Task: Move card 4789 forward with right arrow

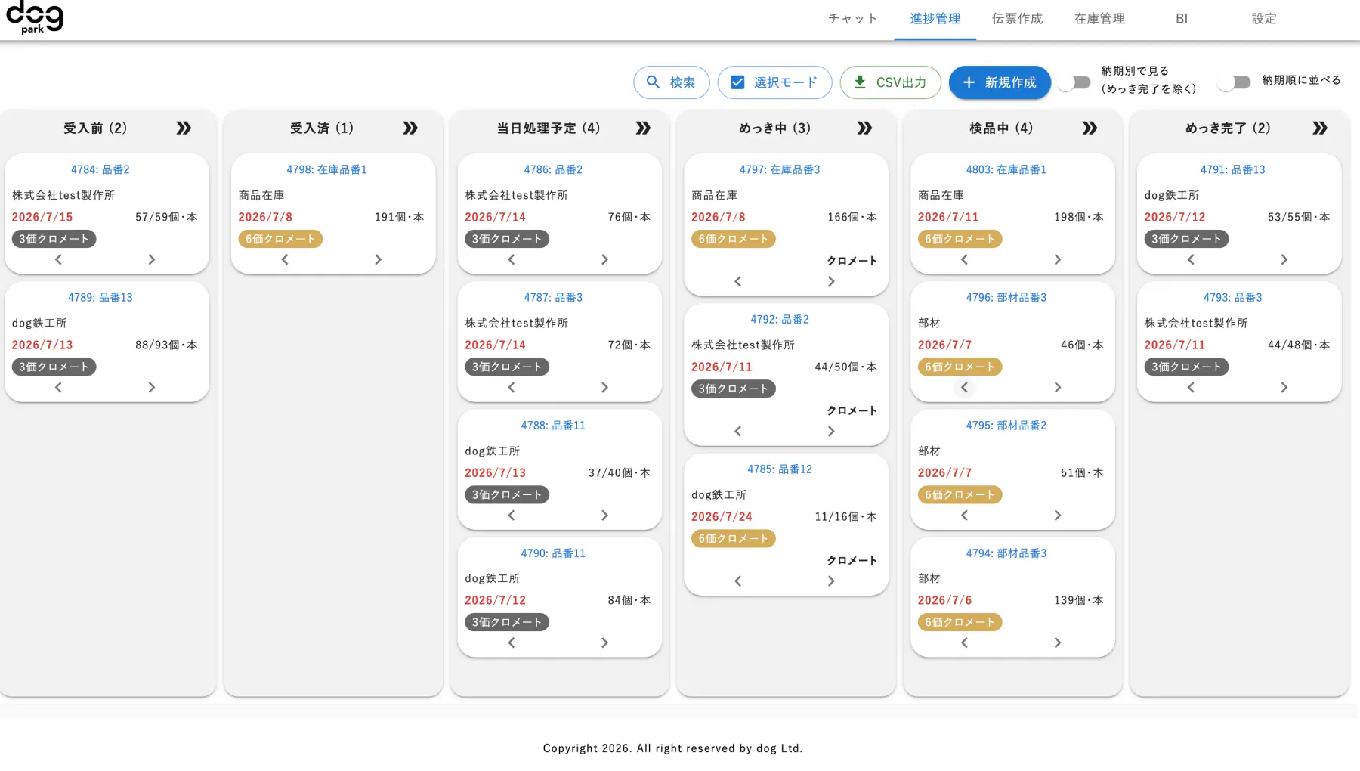Action: click(151, 387)
